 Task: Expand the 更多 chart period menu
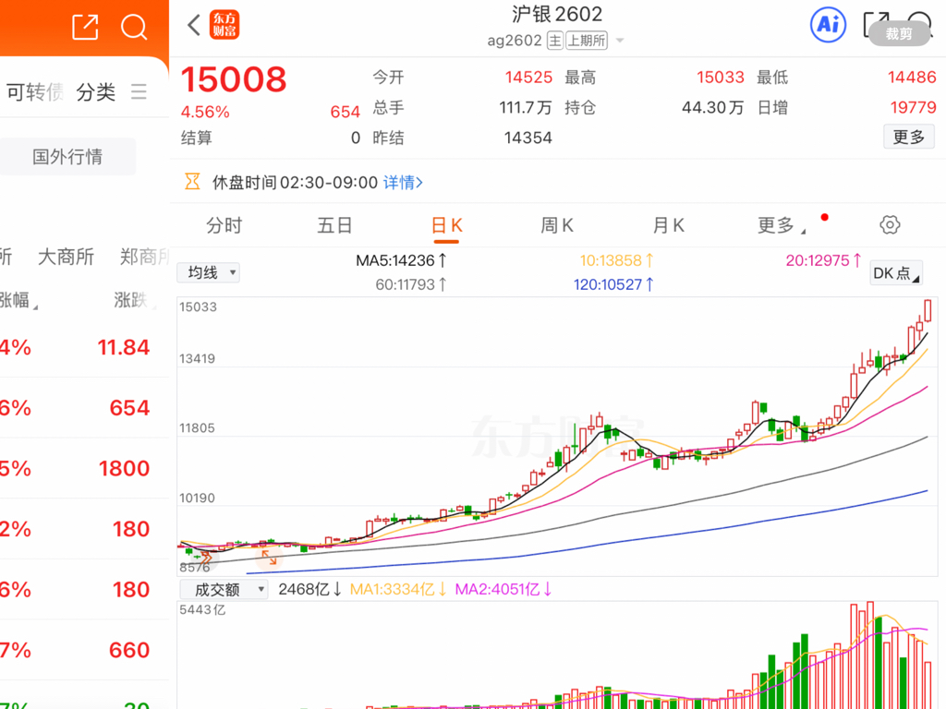point(782,225)
